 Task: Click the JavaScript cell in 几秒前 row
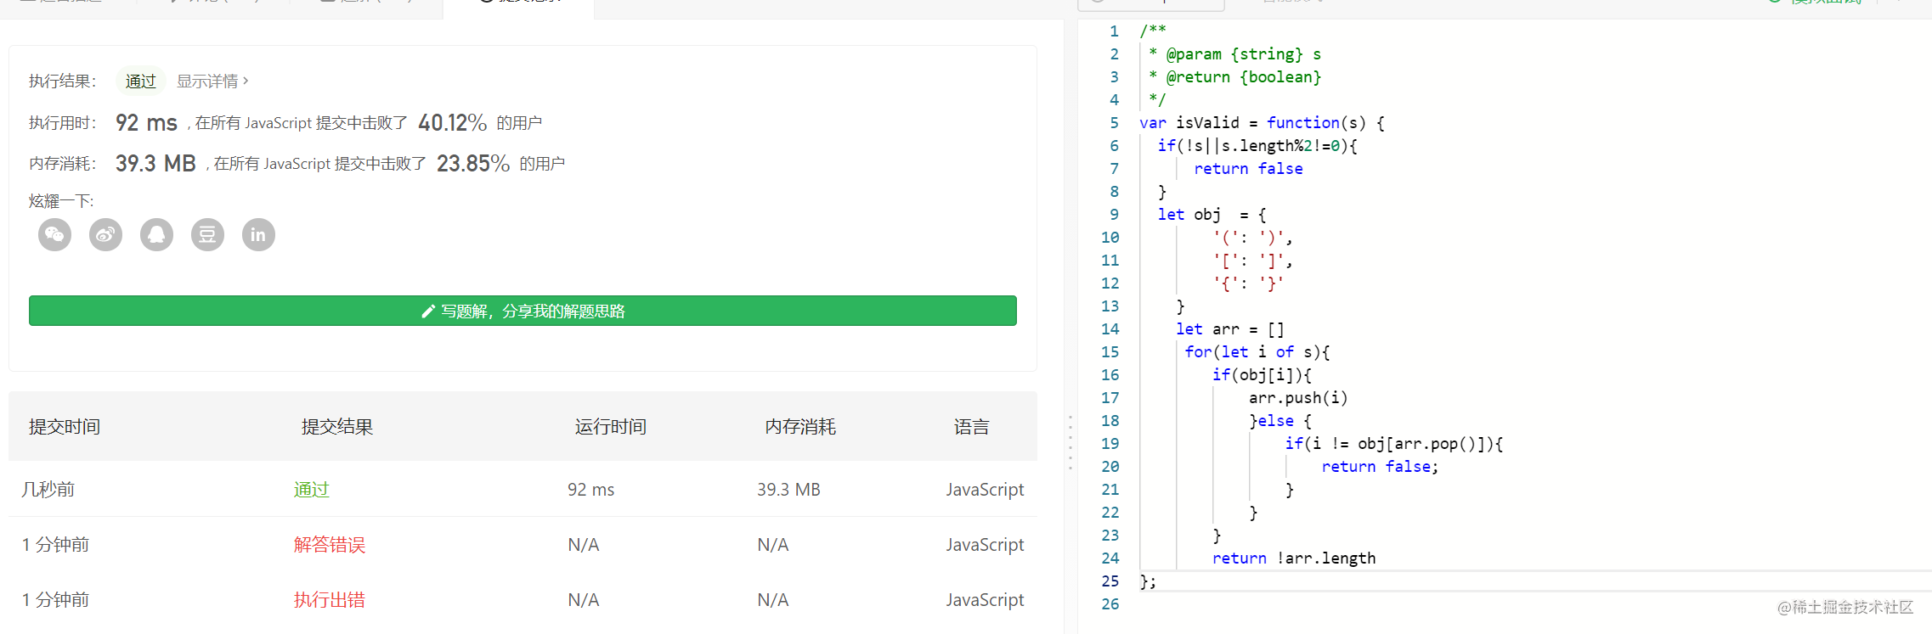tap(985, 490)
